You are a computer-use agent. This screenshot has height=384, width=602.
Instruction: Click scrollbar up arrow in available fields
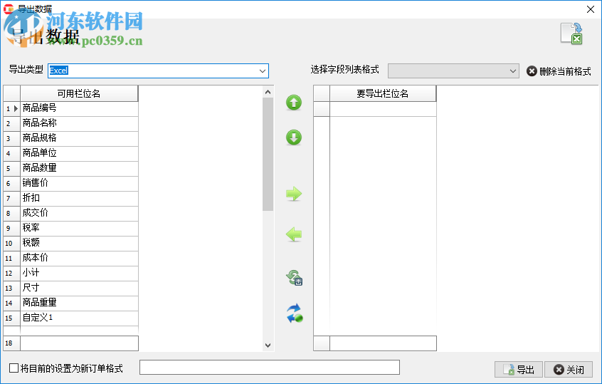(x=268, y=92)
